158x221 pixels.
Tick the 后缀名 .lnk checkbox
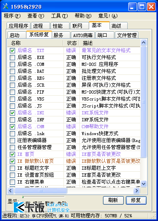(x=12, y=133)
